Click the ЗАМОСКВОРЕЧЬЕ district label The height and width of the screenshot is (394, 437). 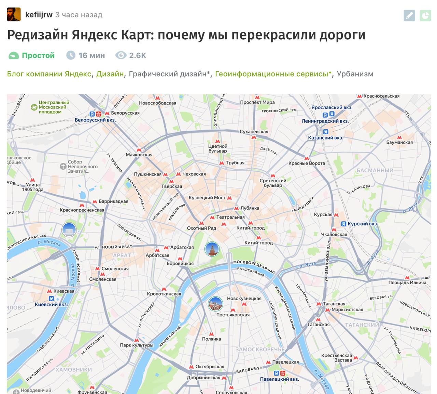260,350
